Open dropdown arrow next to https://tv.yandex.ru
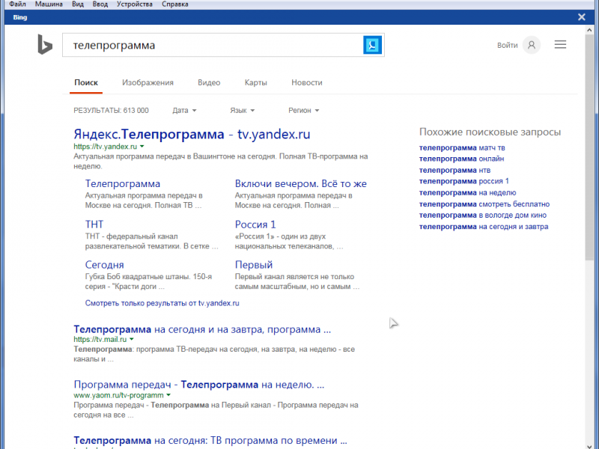599x449 pixels. point(142,146)
